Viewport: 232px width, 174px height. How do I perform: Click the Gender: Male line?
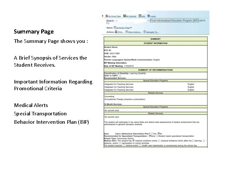point(110,56)
